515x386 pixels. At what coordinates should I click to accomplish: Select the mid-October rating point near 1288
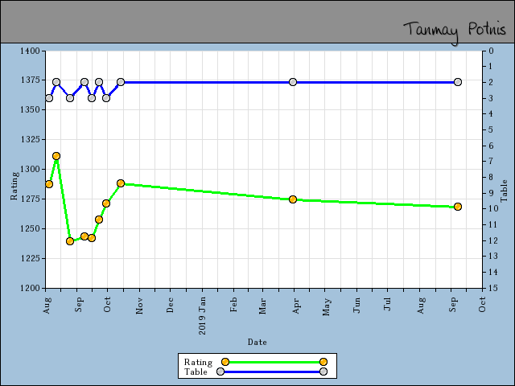(x=121, y=183)
